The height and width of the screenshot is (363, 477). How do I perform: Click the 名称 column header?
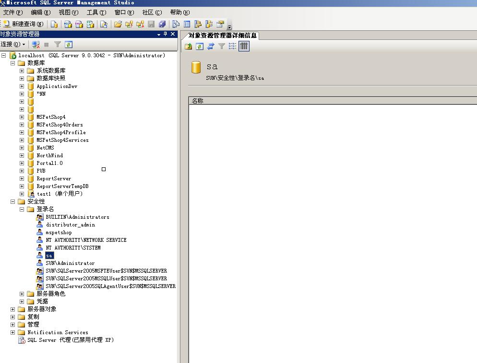198,101
